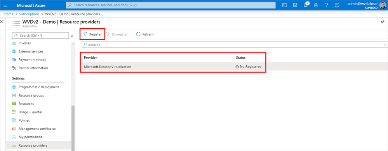
Task: Pin the Resource providers blade
Action: click(382, 22)
